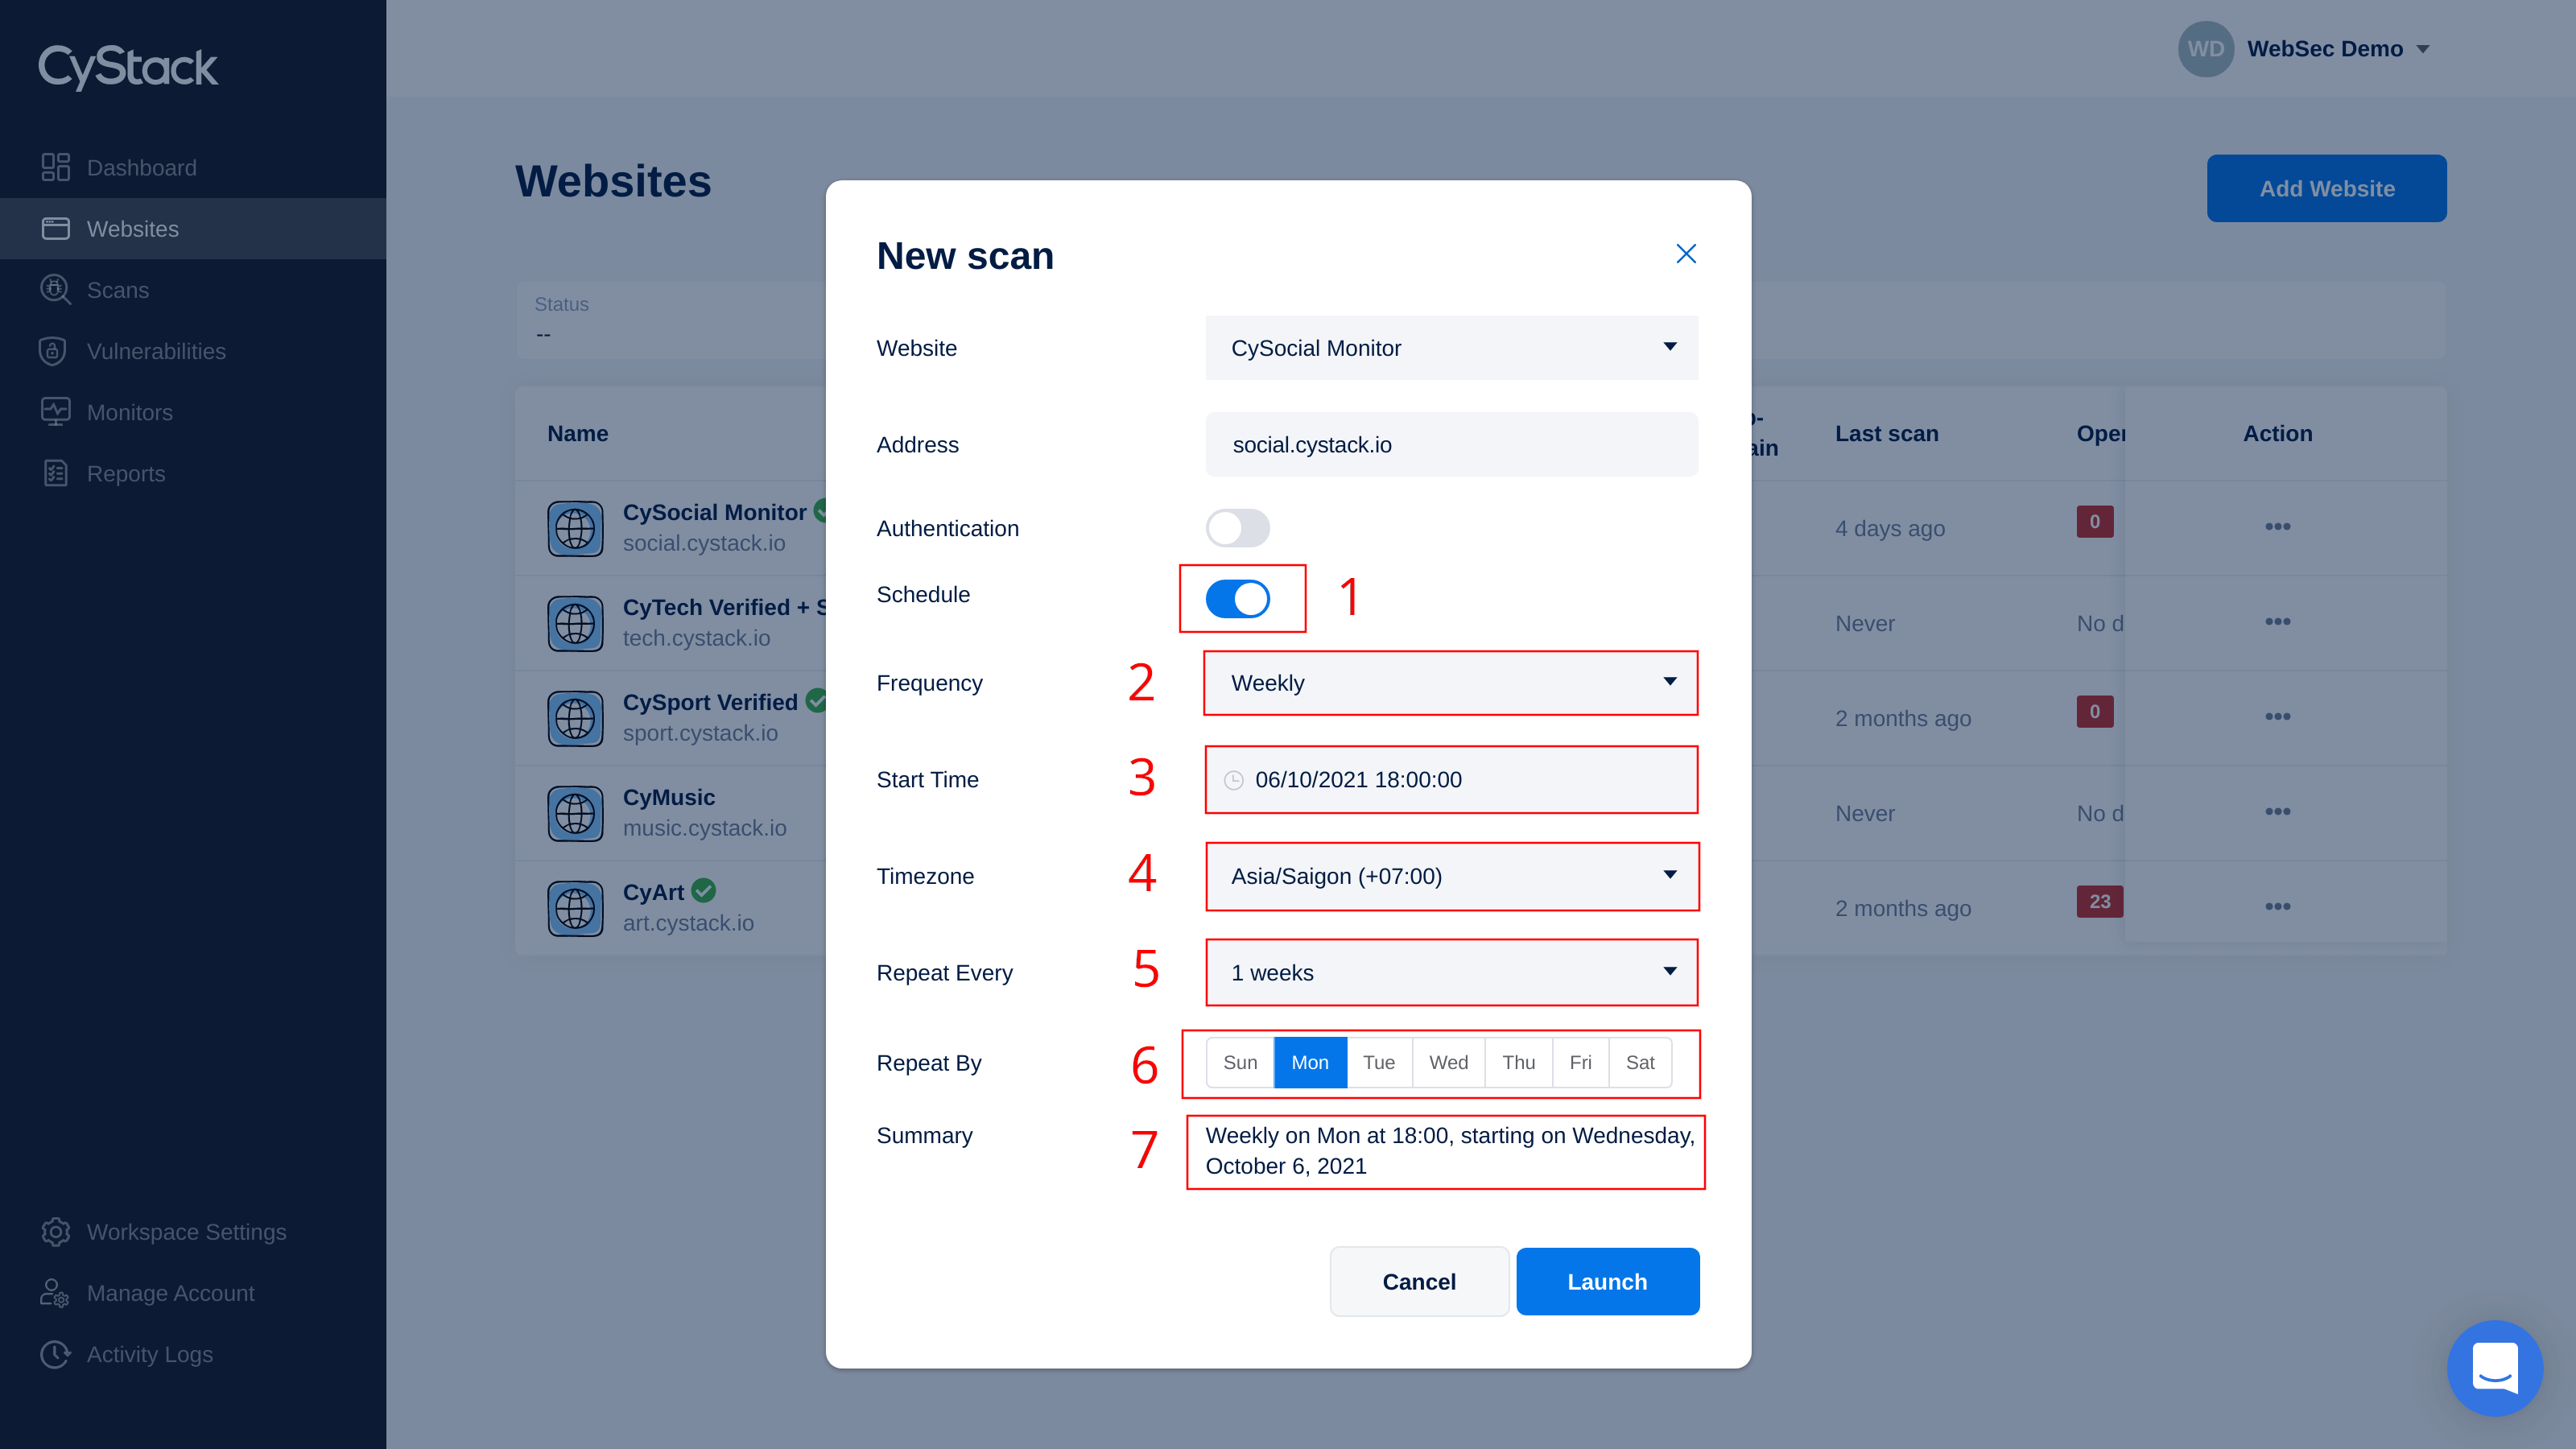Open the Timezone dropdown Asia/Saigon
The height and width of the screenshot is (1449, 2576).
[1451, 876]
